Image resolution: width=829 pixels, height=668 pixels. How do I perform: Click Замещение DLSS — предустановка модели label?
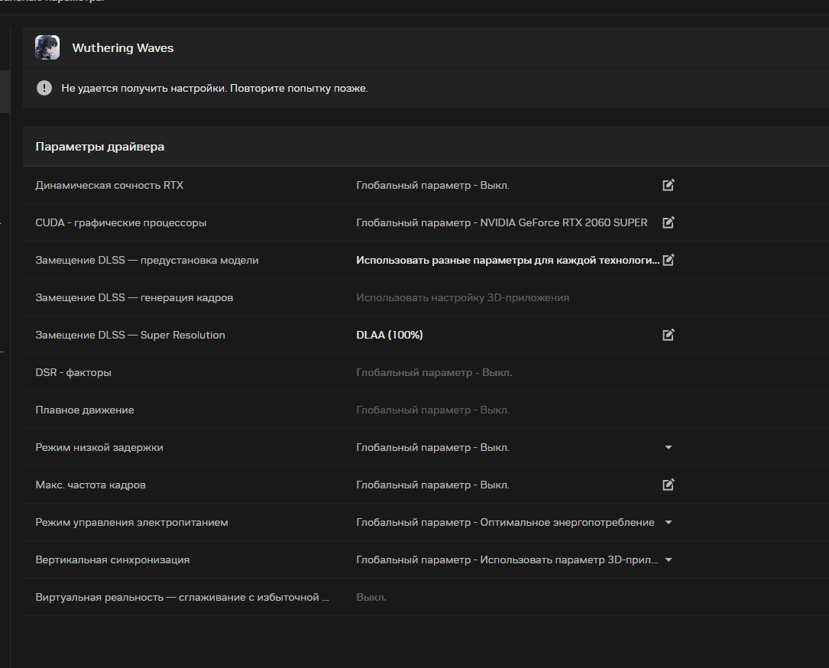(147, 260)
